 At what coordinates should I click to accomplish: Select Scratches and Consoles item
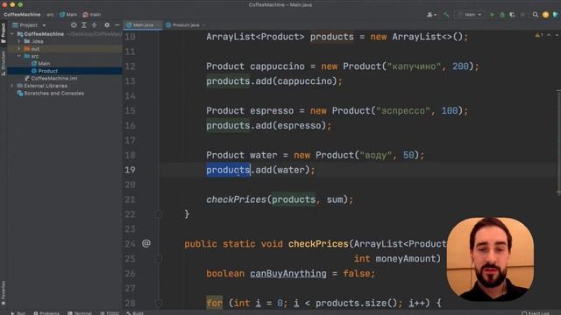click(x=51, y=94)
